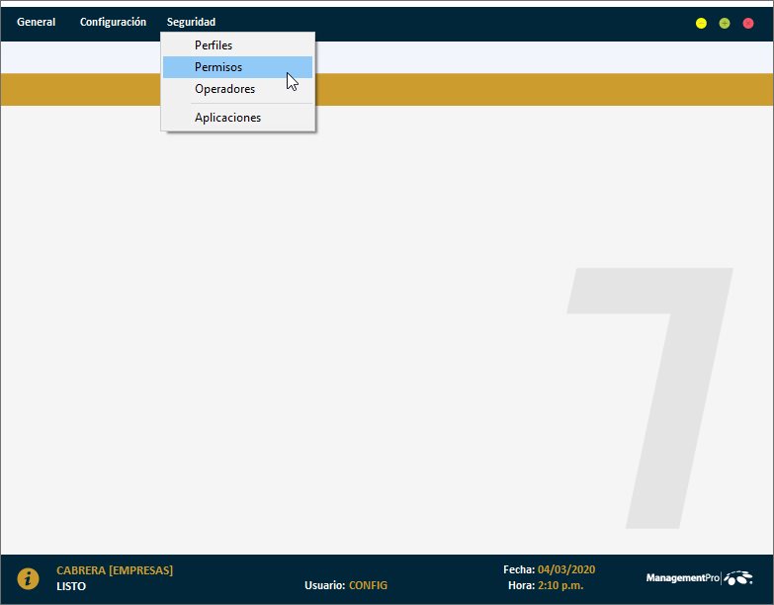The image size is (774, 605).
Task: Close window with the red button
Action: (x=748, y=23)
